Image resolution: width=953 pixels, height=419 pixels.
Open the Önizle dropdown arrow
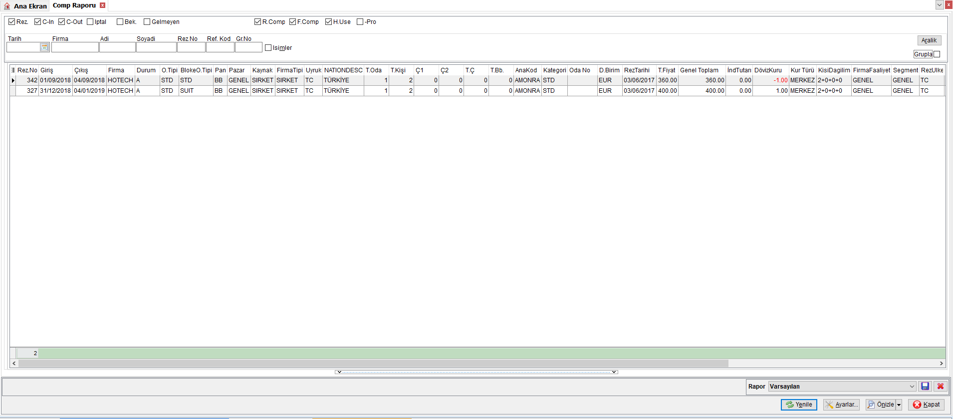pyautogui.click(x=899, y=405)
